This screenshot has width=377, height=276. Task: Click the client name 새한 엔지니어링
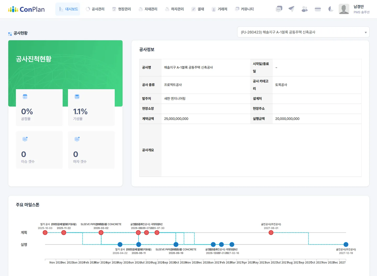(175, 99)
